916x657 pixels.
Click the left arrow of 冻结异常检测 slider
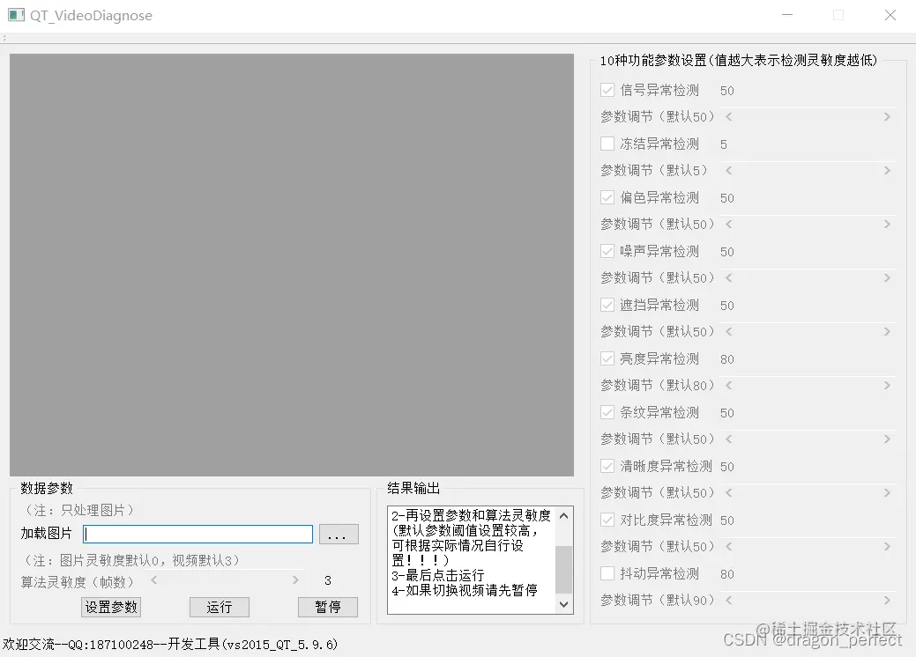pos(728,170)
